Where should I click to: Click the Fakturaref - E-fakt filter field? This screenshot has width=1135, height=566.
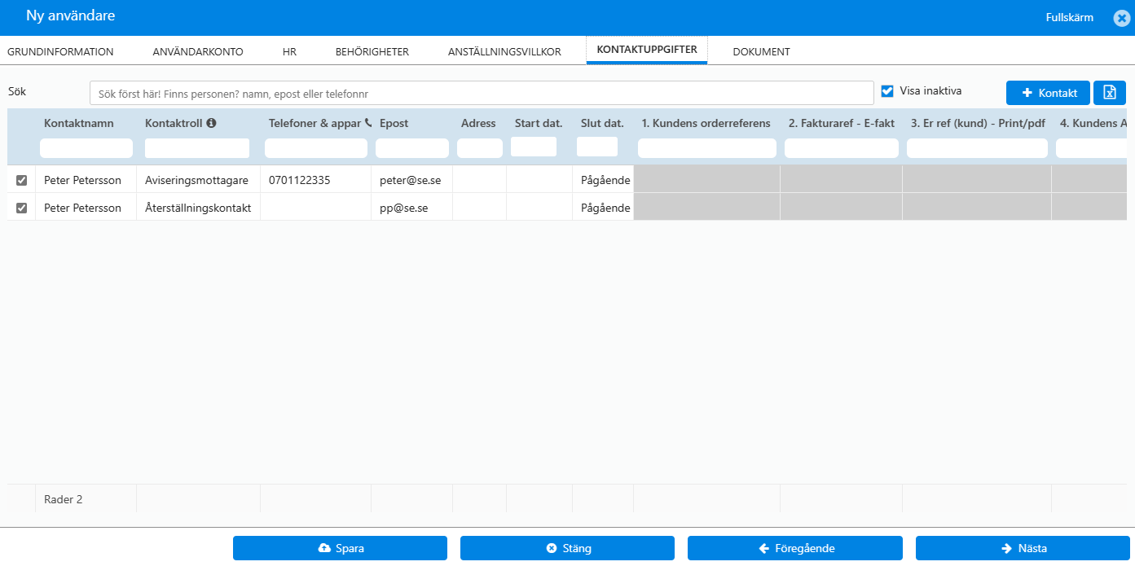842,148
